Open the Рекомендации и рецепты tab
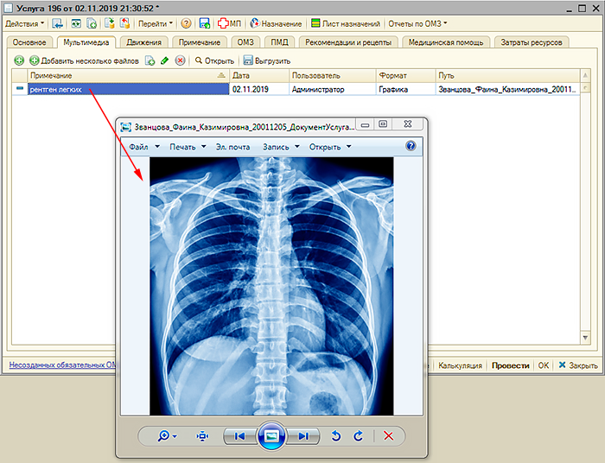Screen dimensions: 605x463 pyautogui.click(x=350, y=42)
